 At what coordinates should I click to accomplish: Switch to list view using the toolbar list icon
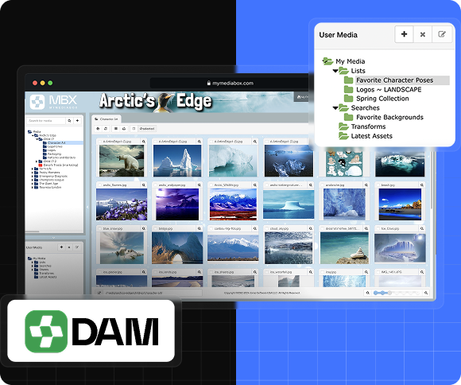116,129
